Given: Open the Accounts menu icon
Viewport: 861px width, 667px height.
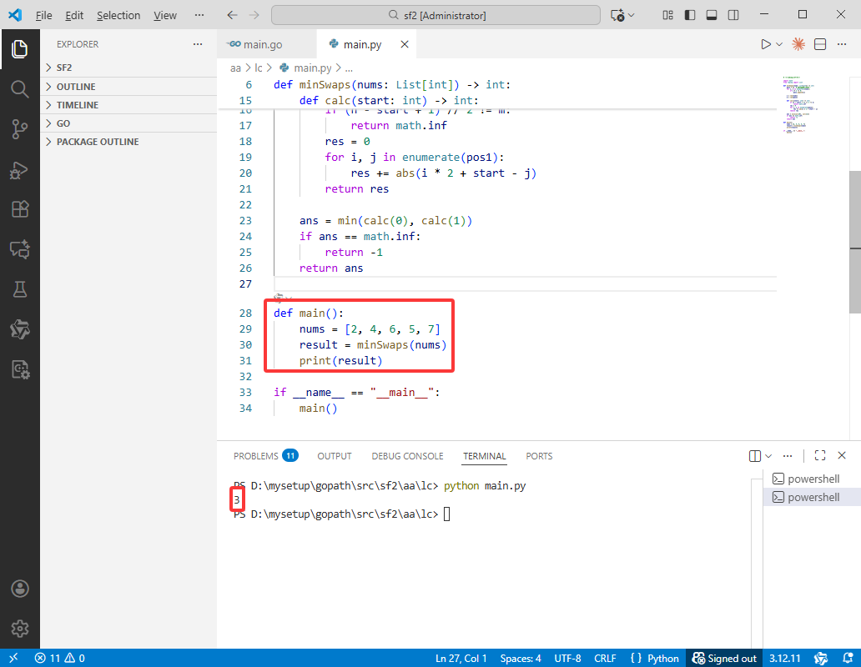Looking at the screenshot, I should (x=20, y=589).
